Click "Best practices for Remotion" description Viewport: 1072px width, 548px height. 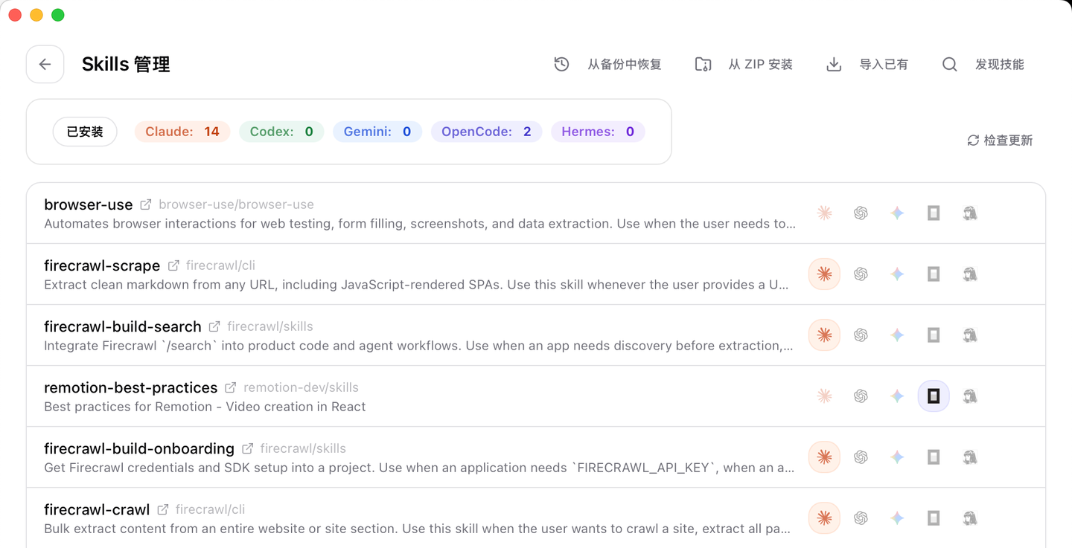[205, 407]
